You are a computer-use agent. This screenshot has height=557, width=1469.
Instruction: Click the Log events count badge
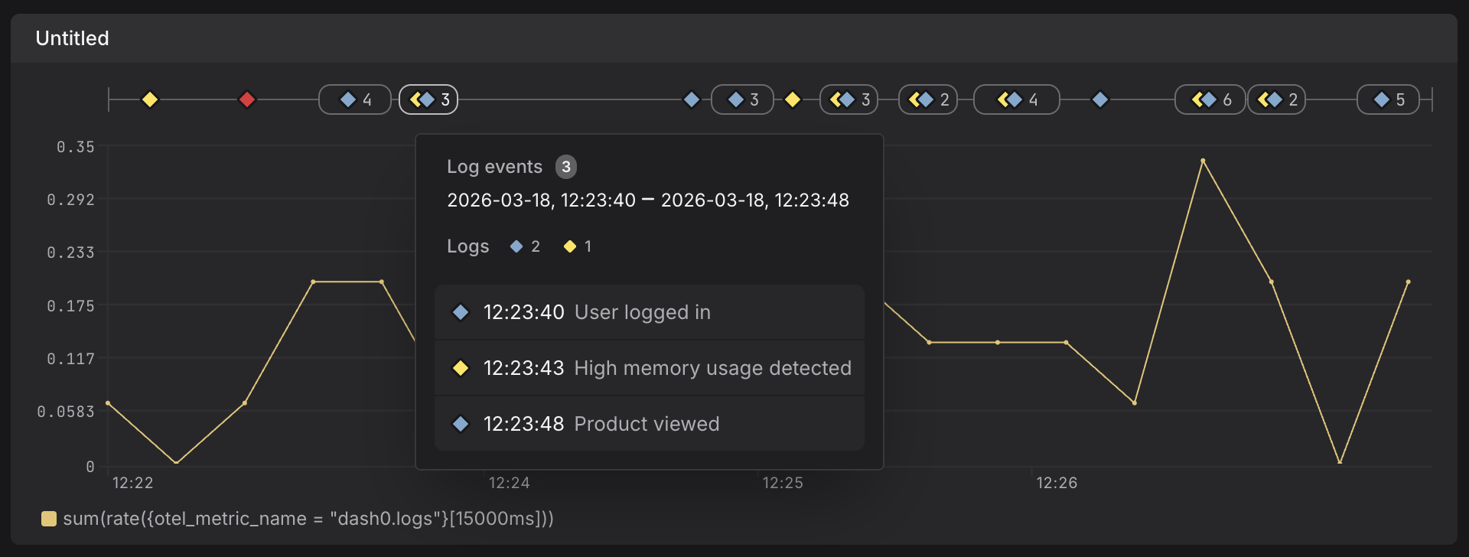[566, 167]
